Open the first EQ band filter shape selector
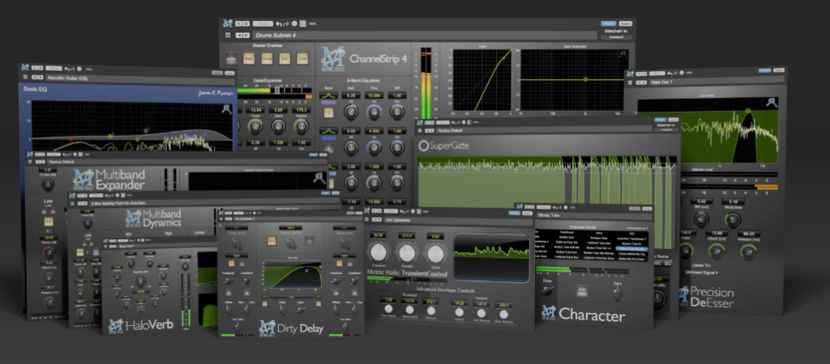 [329, 95]
